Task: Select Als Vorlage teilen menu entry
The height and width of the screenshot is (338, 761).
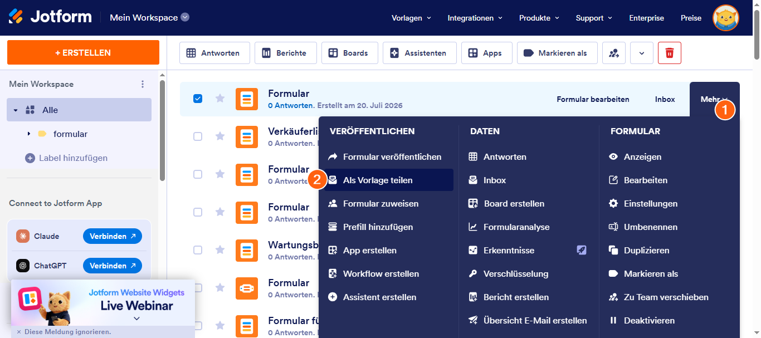Action: [x=389, y=180]
